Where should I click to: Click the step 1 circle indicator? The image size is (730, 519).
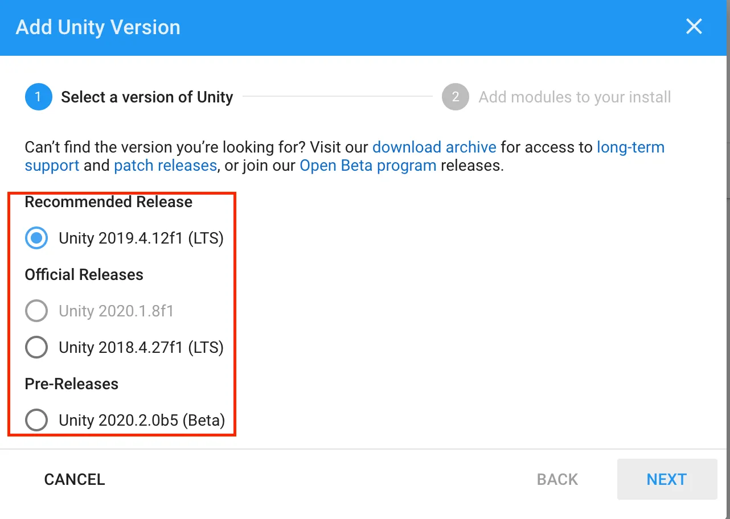tap(38, 97)
